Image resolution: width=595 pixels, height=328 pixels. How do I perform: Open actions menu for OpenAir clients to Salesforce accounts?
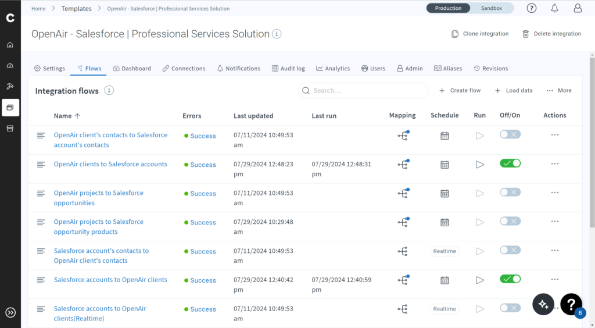coord(554,163)
